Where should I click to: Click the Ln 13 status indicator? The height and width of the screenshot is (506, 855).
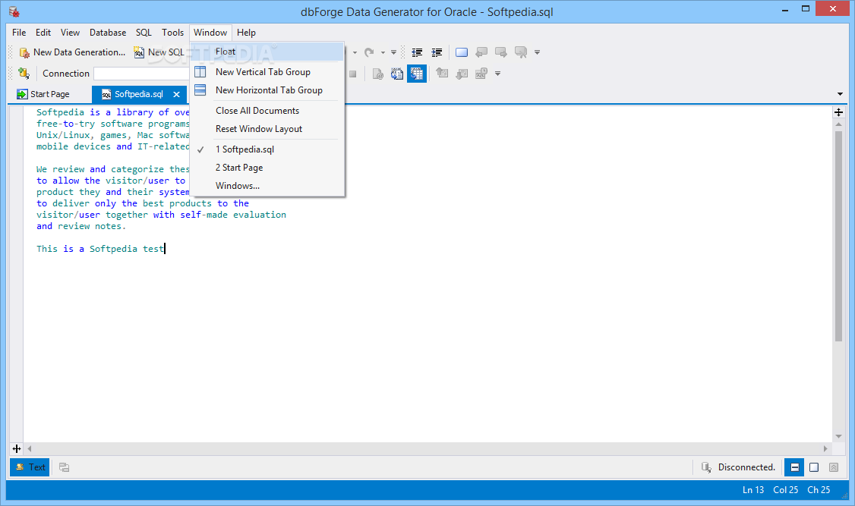click(x=753, y=490)
